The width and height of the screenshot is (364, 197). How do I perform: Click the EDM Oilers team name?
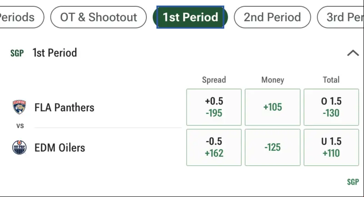[60, 148]
